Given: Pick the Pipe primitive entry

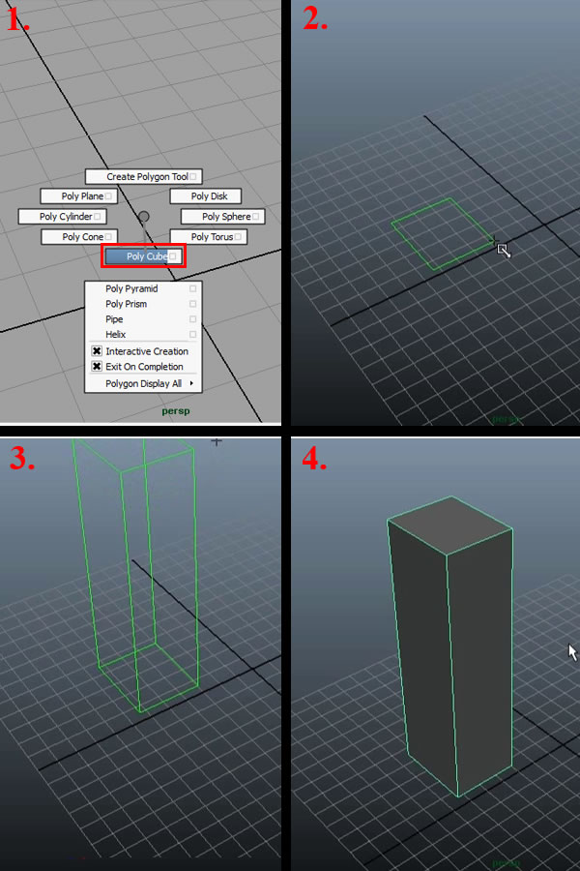Looking at the screenshot, I should (x=115, y=319).
